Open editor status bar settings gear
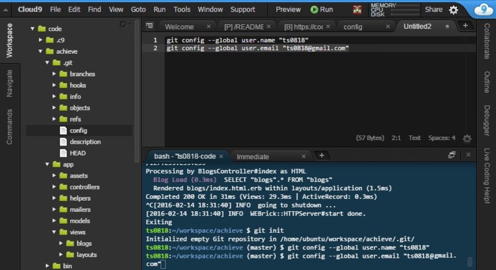Image resolution: width=496 pixels, height=270 pixels. point(467,138)
